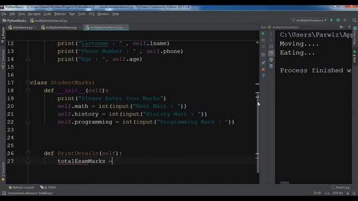This screenshot has height=201, width=358.
Task: Start debugging with the green bug icon
Action: point(338,20)
